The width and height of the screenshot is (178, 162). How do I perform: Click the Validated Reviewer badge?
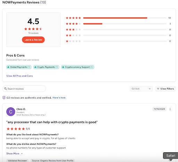click(x=17, y=161)
